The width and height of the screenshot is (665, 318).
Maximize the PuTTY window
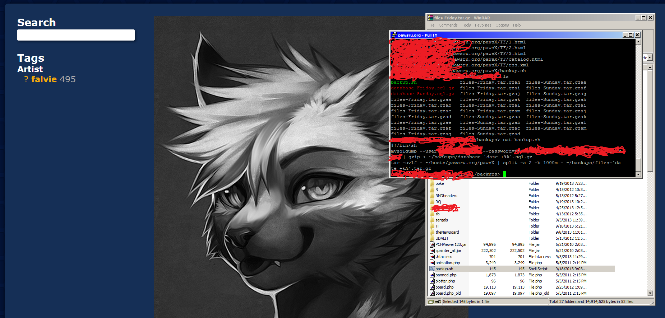click(x=631, y=35)
